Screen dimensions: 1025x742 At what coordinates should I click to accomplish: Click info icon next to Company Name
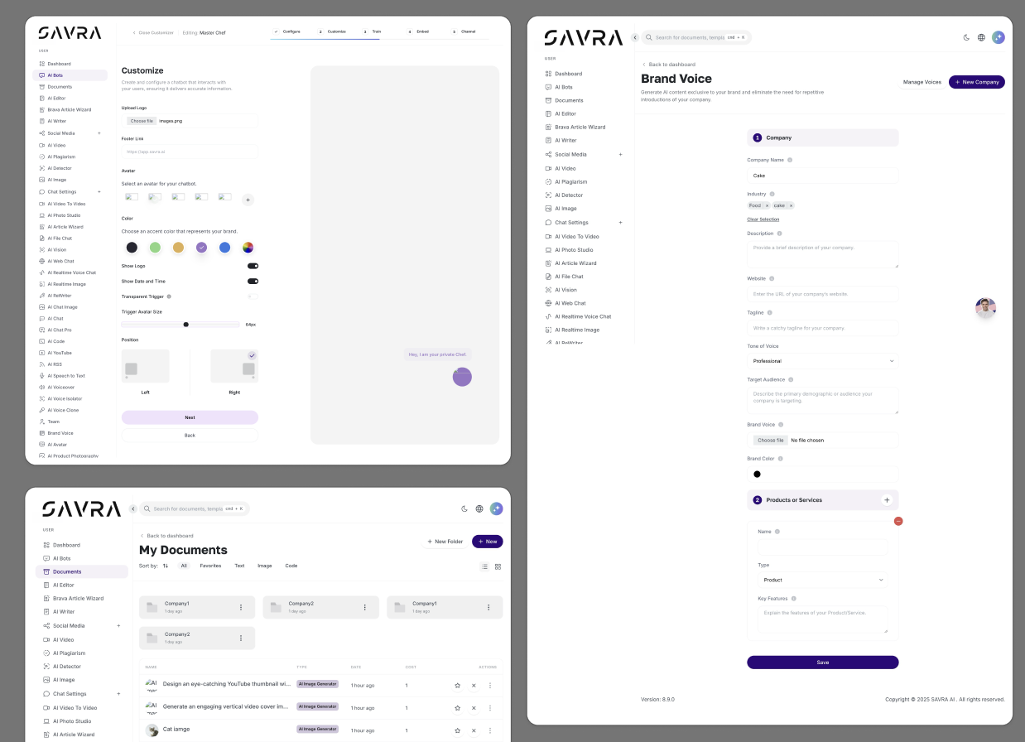pyautogui.click(x=790, y=160)
